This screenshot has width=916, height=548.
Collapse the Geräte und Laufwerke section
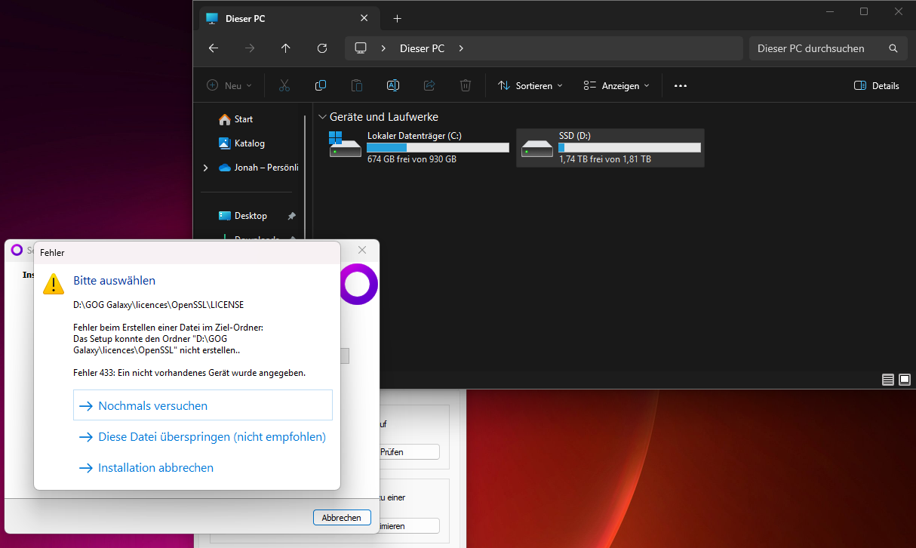click(x=323, y=116)
